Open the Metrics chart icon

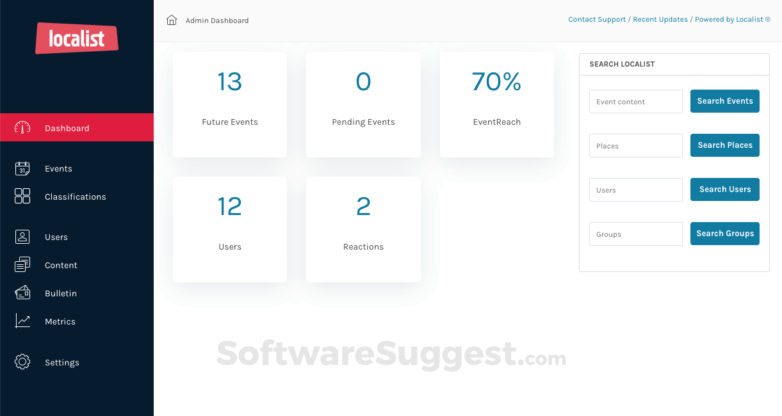(x=22, y=321)
